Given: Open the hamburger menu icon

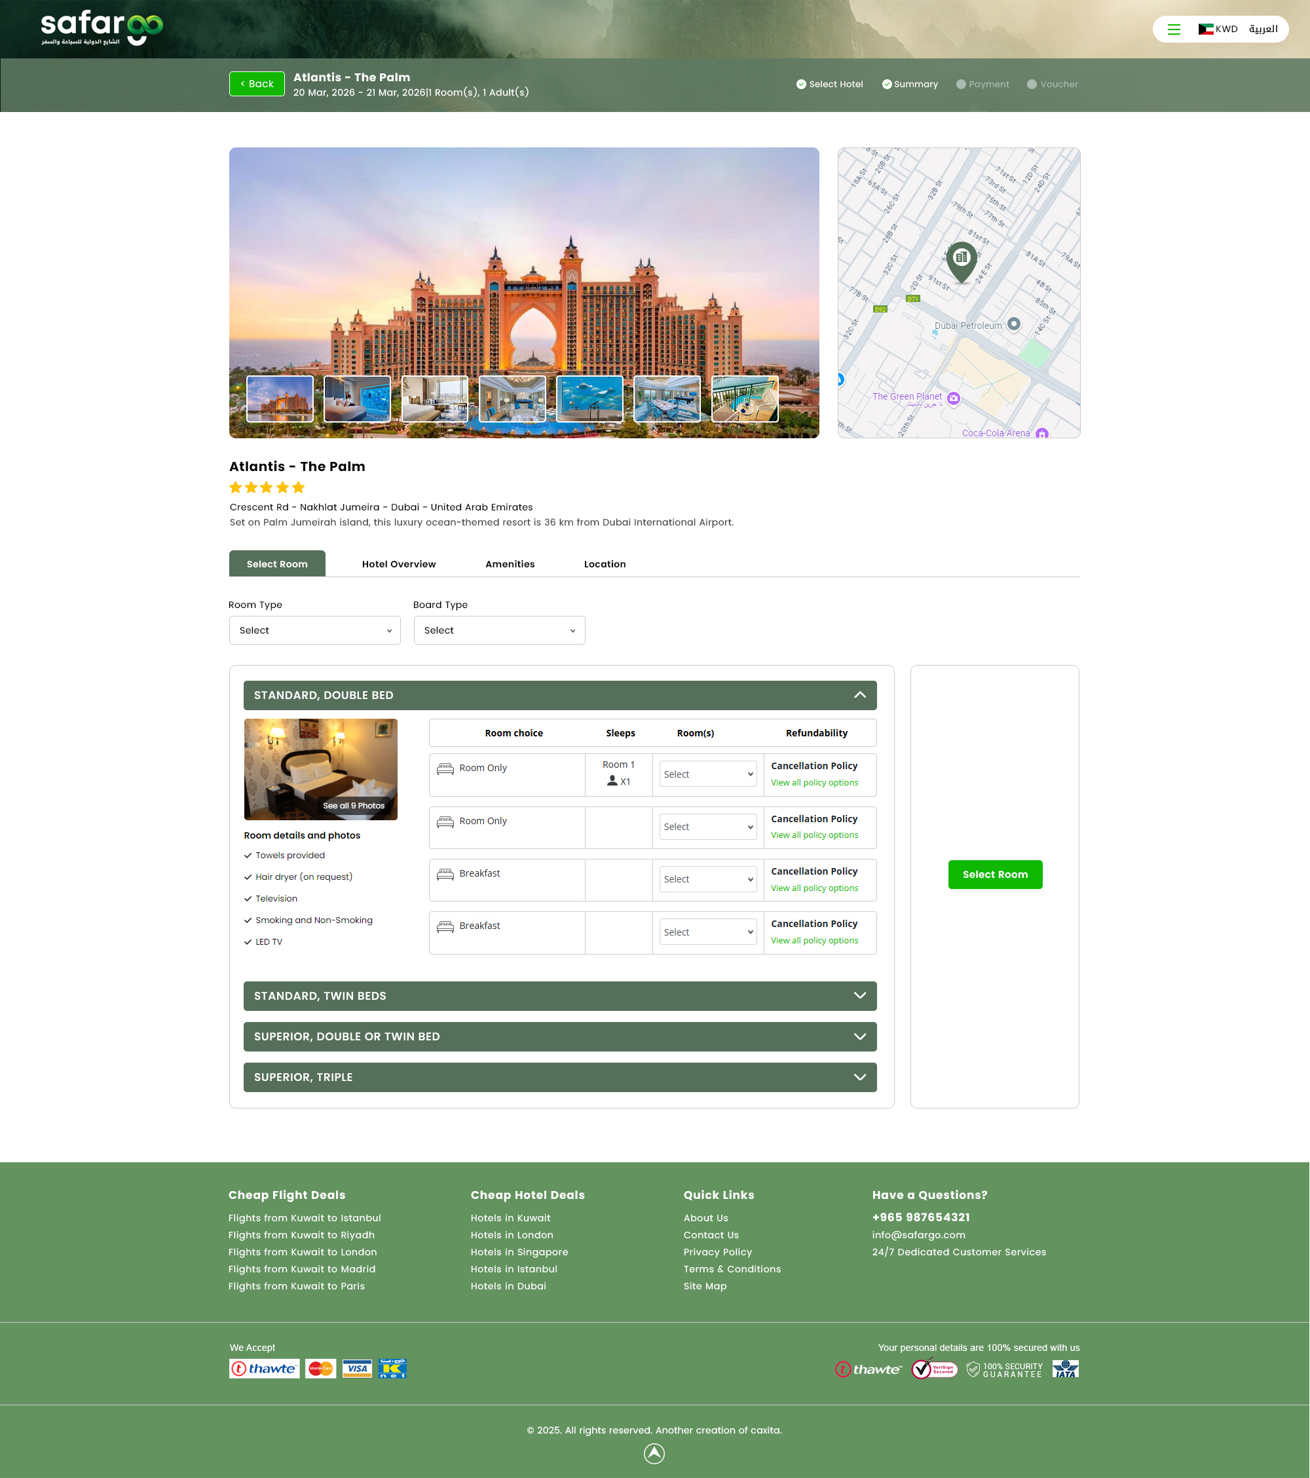Looking at the screenshot, I should 1173,29.
